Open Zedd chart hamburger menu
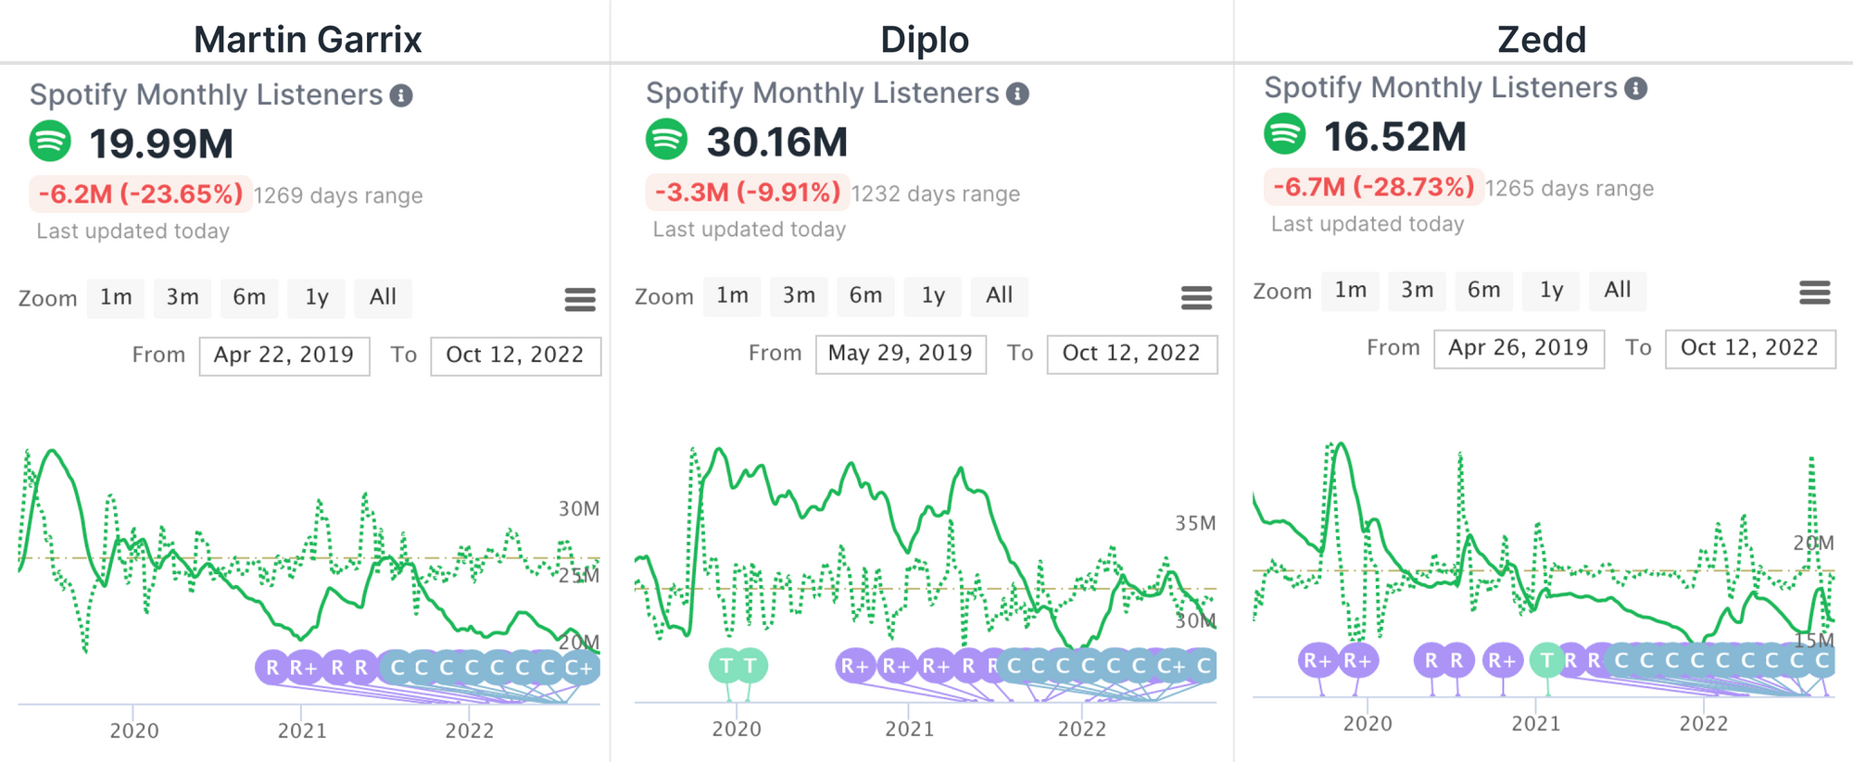 (1814, 293)
